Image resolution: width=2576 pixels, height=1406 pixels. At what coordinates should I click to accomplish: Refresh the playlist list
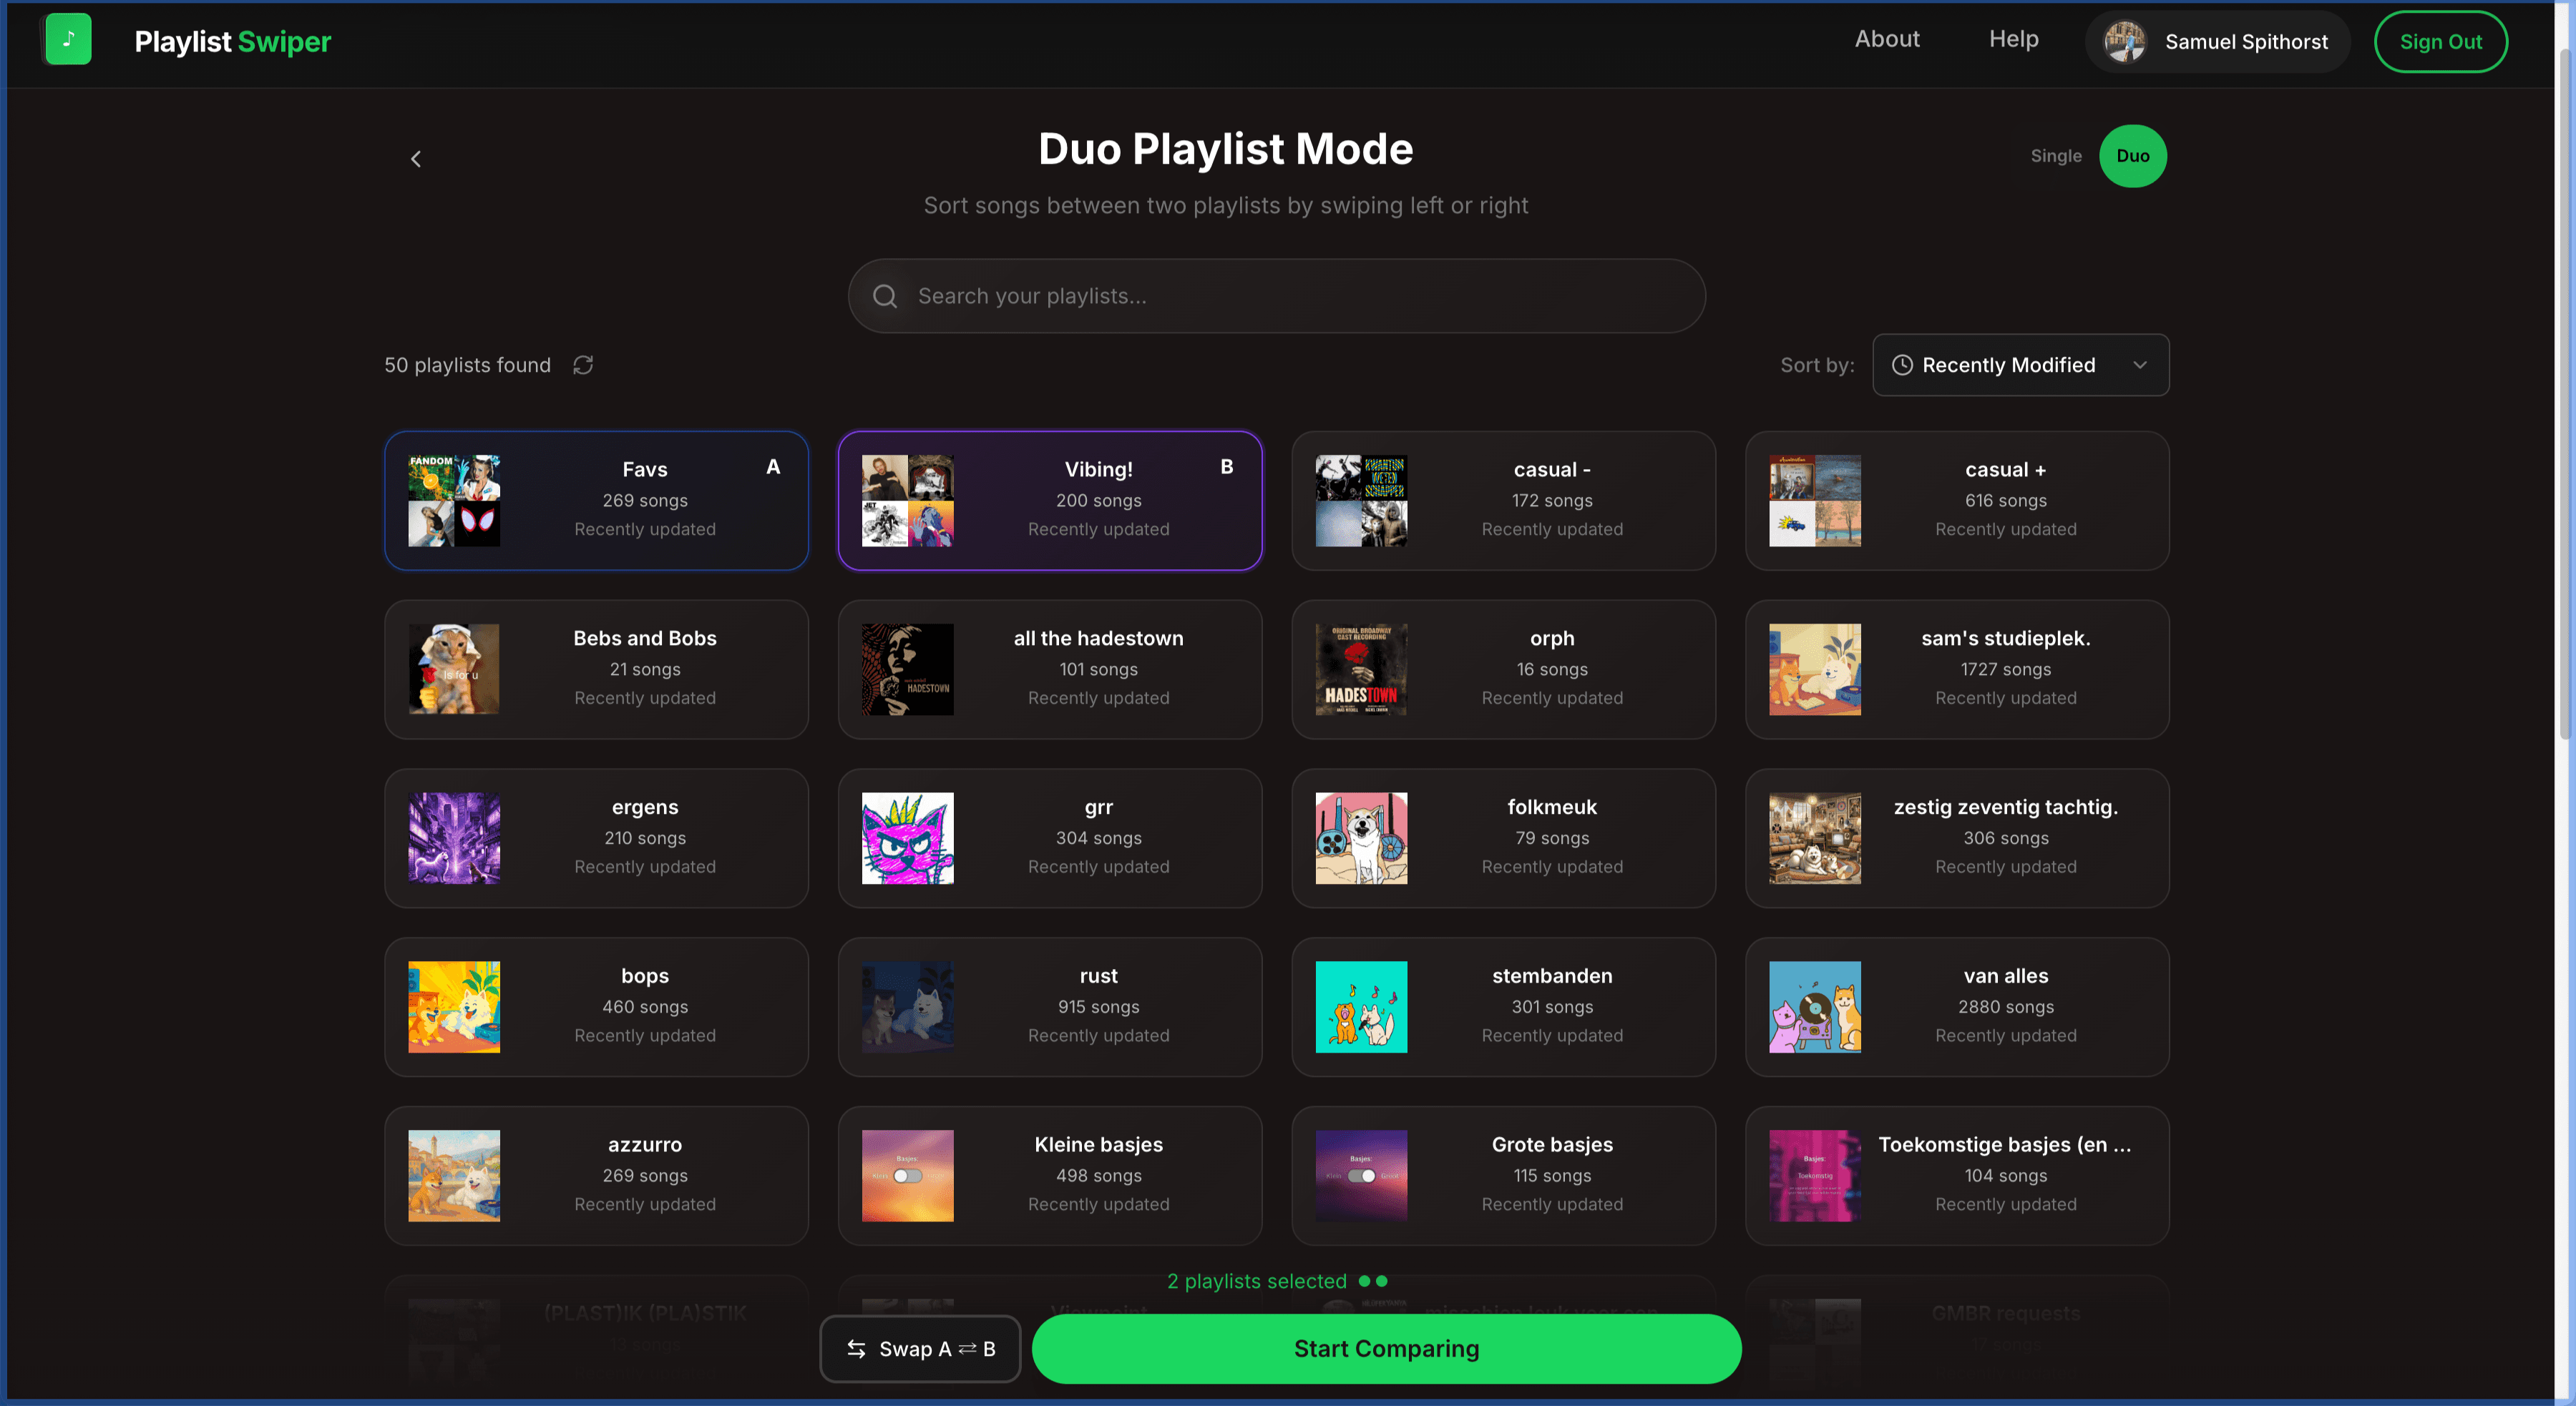tap(584, 365)
